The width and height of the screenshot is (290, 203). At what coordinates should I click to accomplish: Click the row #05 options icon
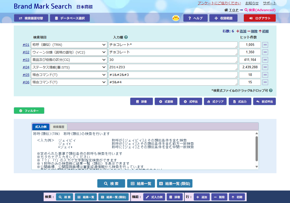point(265,75)
